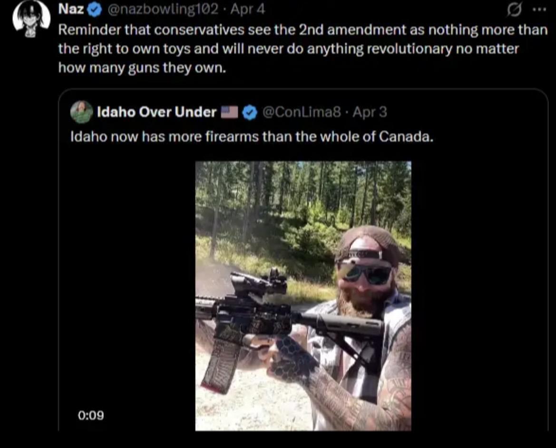Click verified badge next to Idaho Over Under

pyautogui.click(x=249, y=112)
